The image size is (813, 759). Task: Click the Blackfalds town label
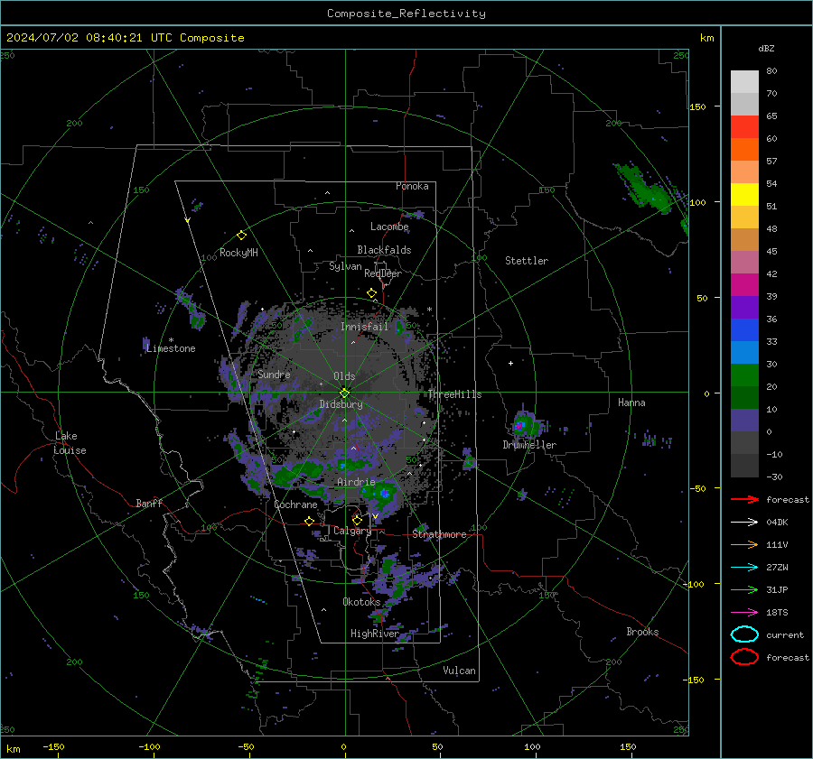click(384, 250)
